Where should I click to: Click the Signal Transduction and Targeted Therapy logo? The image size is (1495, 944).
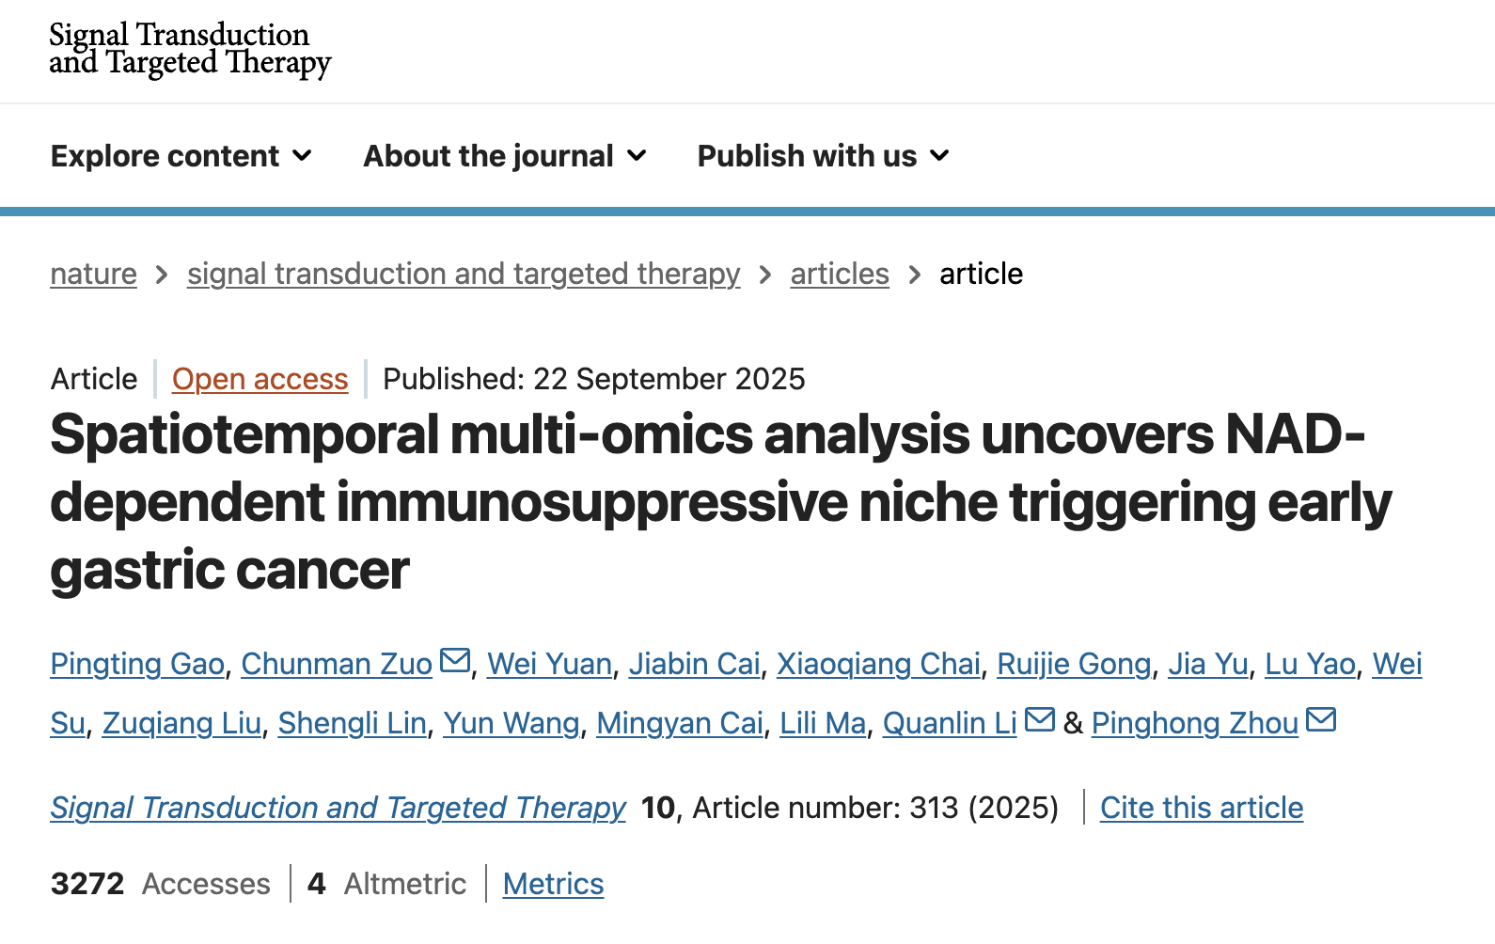point(190,49)
